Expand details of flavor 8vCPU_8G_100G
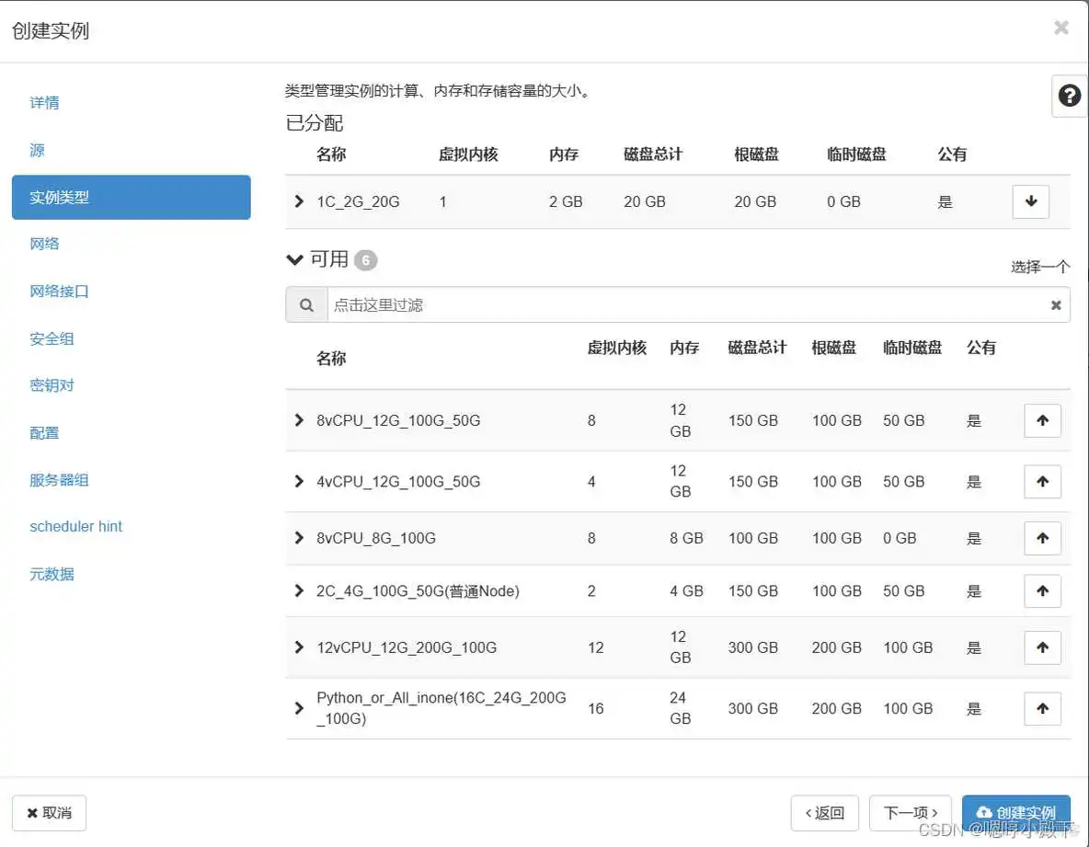 (x=298, y=538)
